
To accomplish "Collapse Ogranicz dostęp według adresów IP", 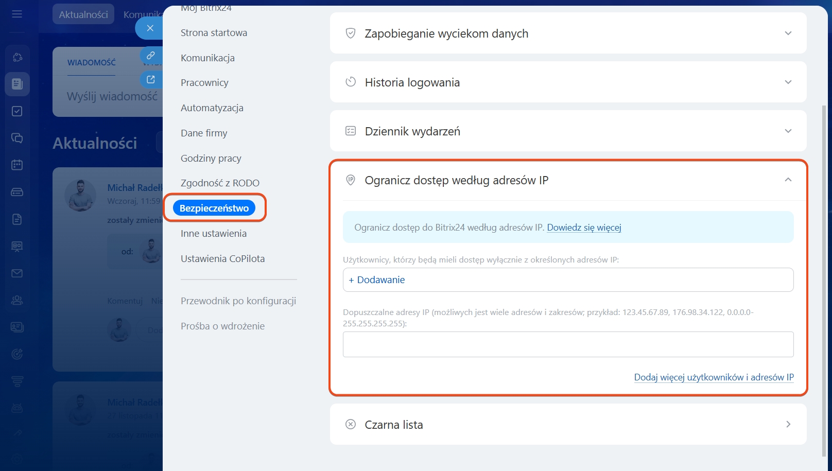I will point(788,180).
